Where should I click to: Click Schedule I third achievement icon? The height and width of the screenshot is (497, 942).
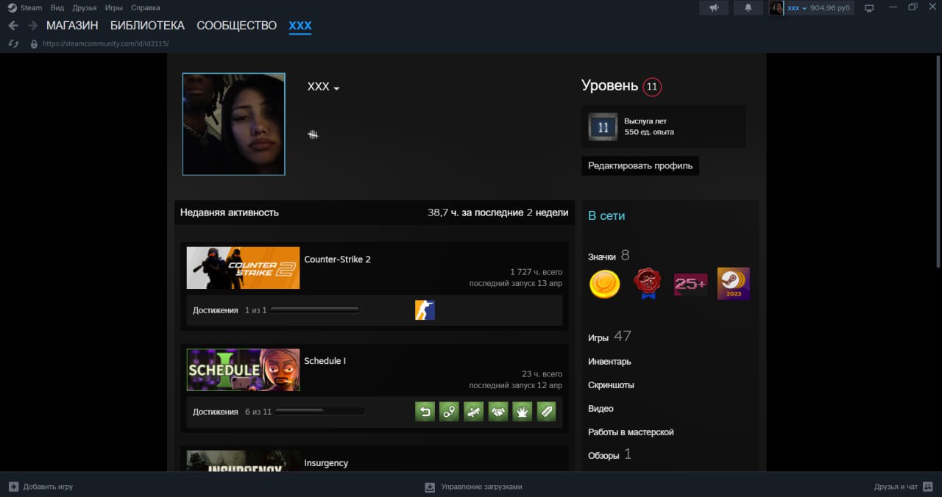(x=473, y=412)
